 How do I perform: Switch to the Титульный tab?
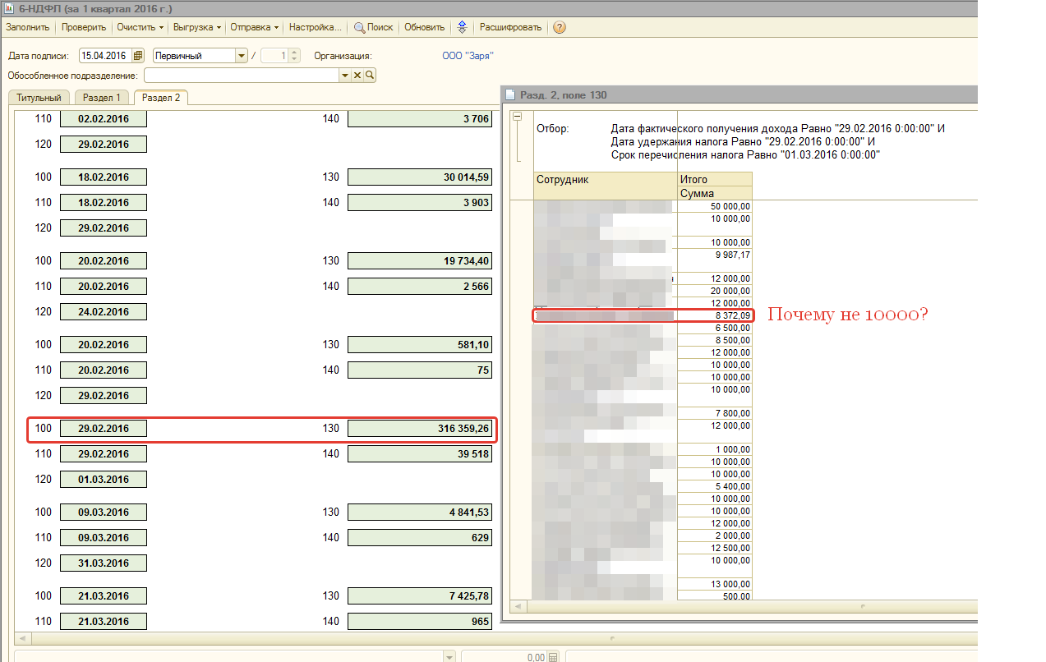coord(39,98)
